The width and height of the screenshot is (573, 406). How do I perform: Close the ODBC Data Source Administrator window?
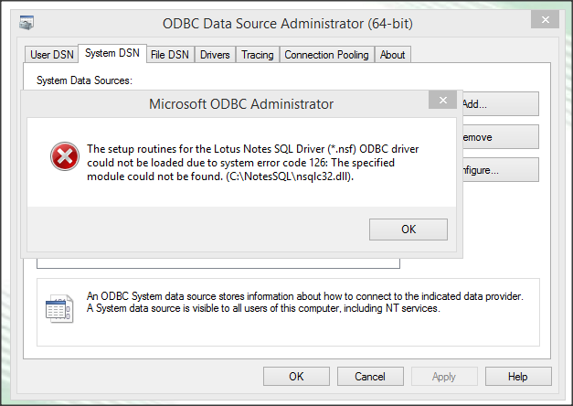coord(545,18)
